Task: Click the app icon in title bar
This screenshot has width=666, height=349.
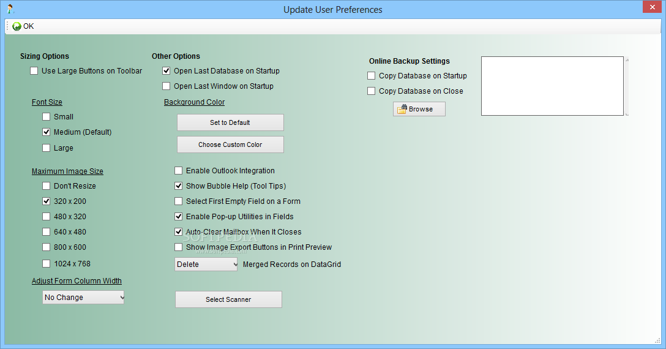Action: point(10,9)
